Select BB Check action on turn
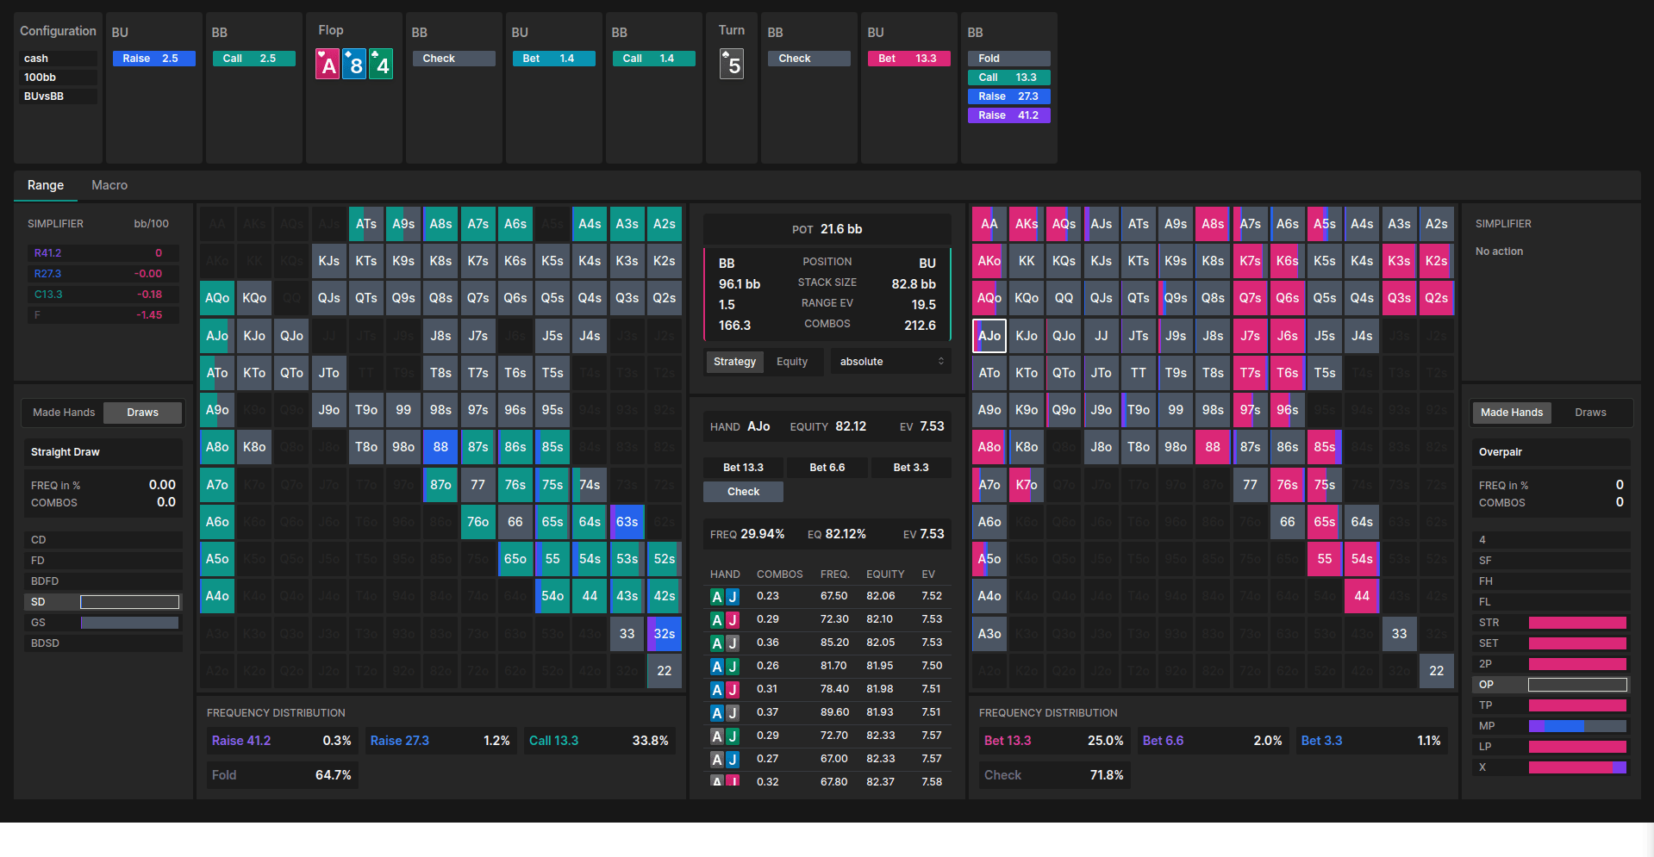 click(808, 59)
